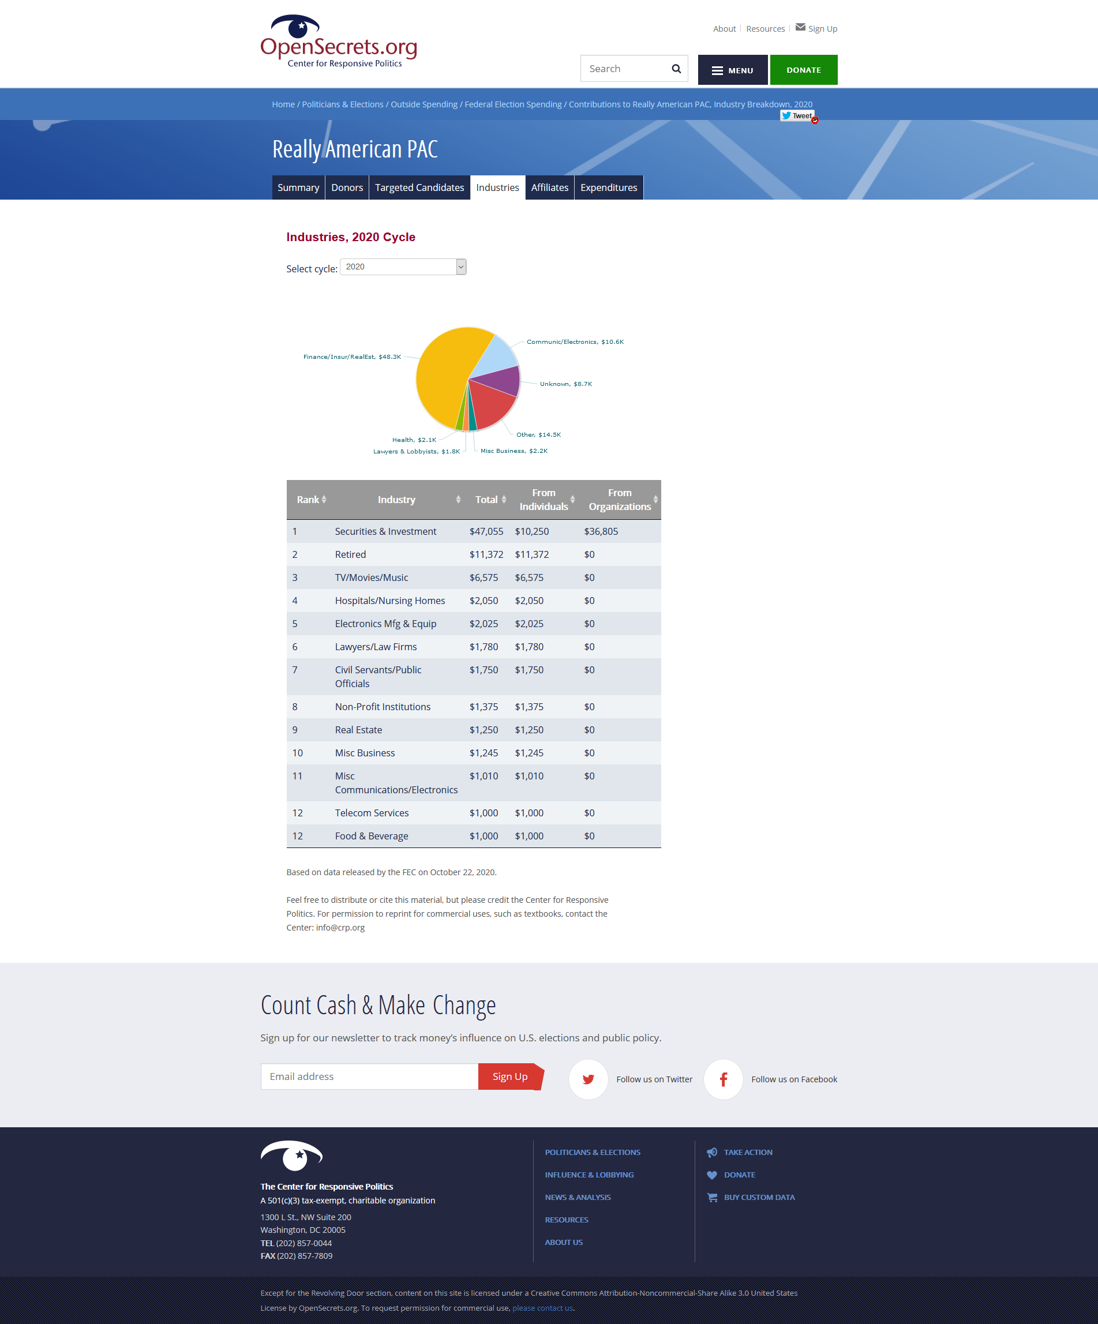1098x1324 pixels.
Task: Switch to the Affiliates tab
Action: pyautogui.click(x=549, y=187)
